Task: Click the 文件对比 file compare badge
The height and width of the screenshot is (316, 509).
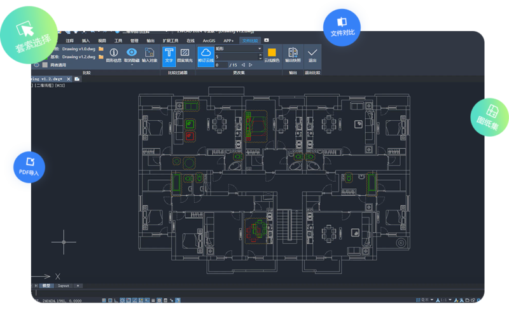Action: click(342, 27)
